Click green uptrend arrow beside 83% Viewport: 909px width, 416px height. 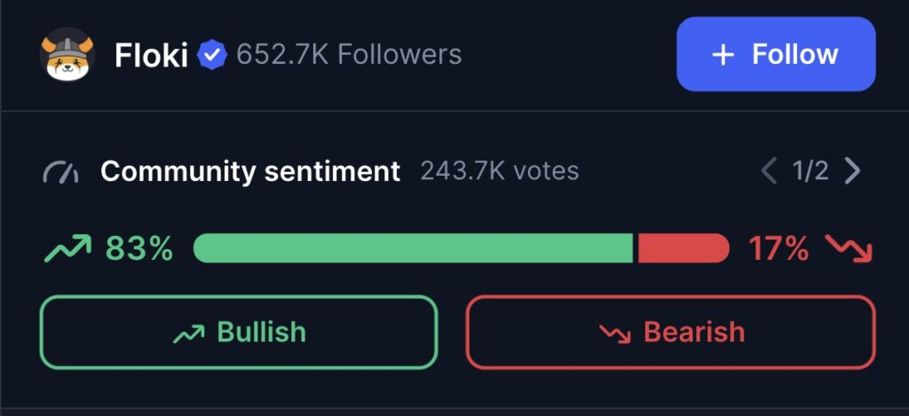click(x=67, y=249)
